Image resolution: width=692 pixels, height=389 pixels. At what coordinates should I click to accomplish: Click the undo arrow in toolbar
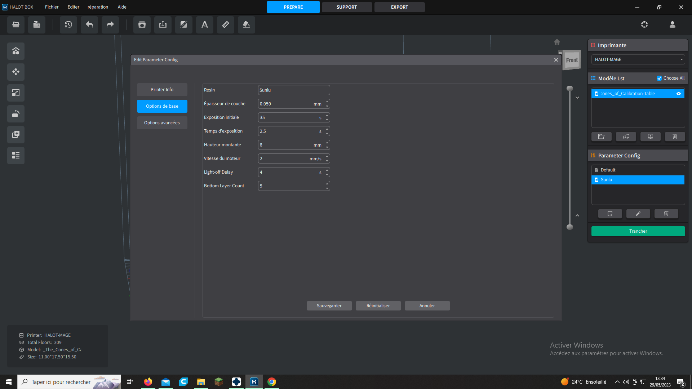tap(89, 25)
